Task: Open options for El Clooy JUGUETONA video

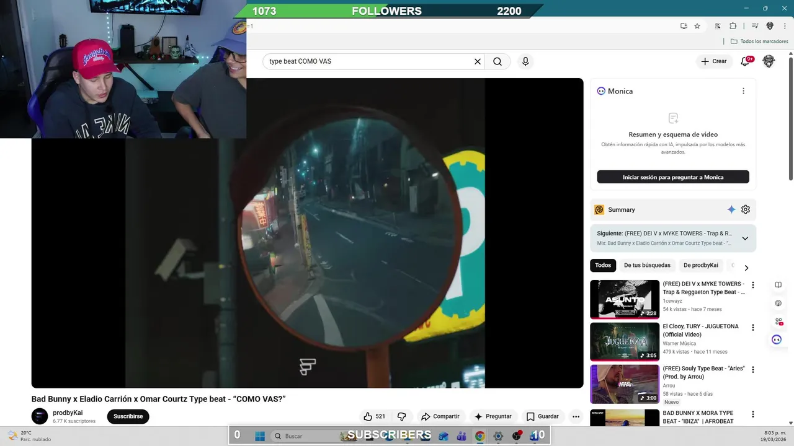Action: click(x=753, y=327)
